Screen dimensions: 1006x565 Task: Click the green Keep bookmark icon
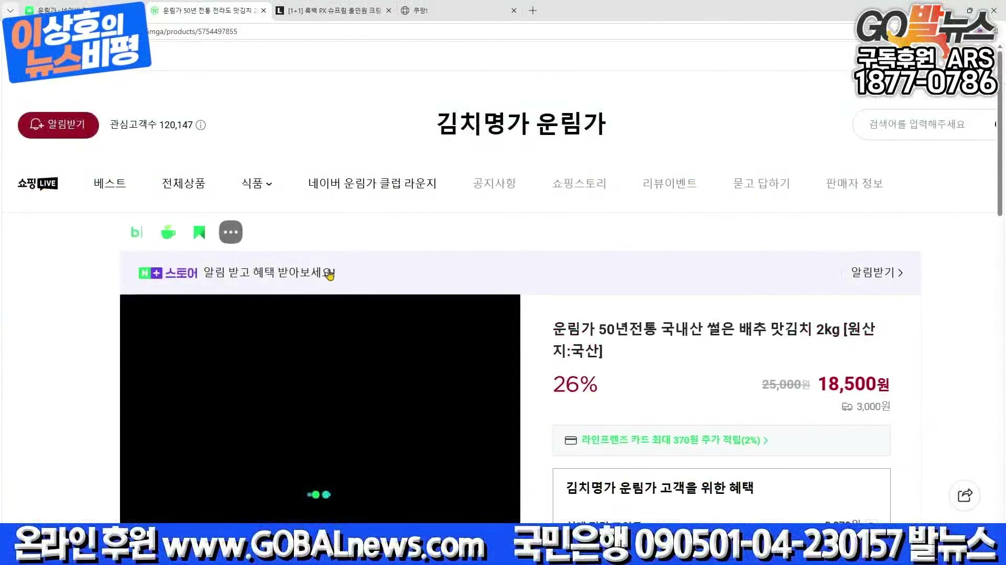(199, 232)
